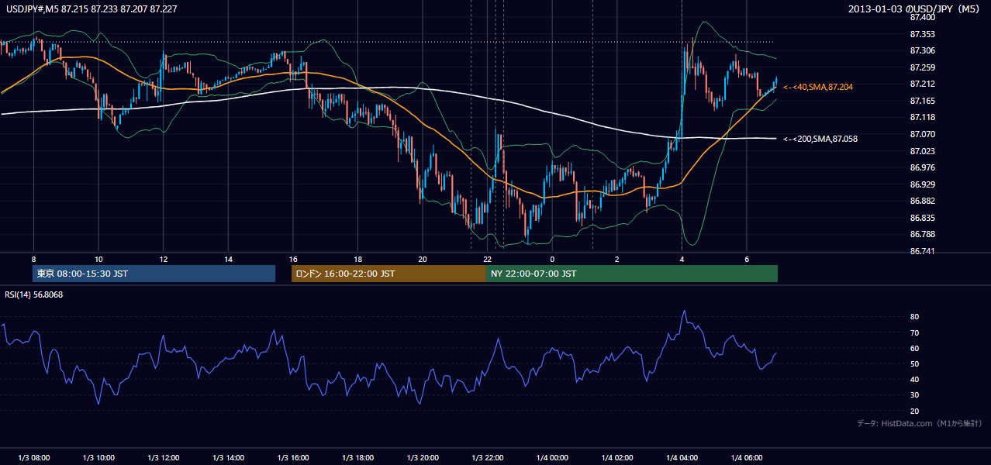
Task: Select the ロンドン 16:00-22:00 JST session bar
Action: tap(388, 274)
